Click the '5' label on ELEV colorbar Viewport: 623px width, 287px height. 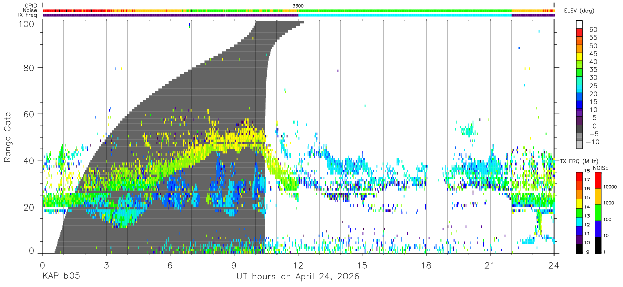pos(595,118)
